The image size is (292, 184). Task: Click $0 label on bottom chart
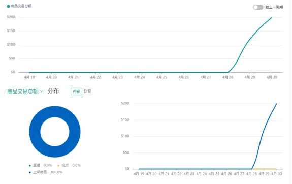click(127, 169)
